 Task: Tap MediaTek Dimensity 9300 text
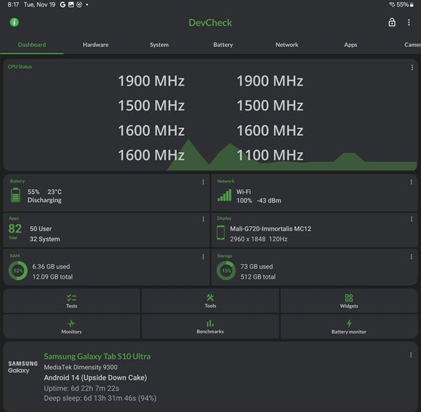pos(81,367)
